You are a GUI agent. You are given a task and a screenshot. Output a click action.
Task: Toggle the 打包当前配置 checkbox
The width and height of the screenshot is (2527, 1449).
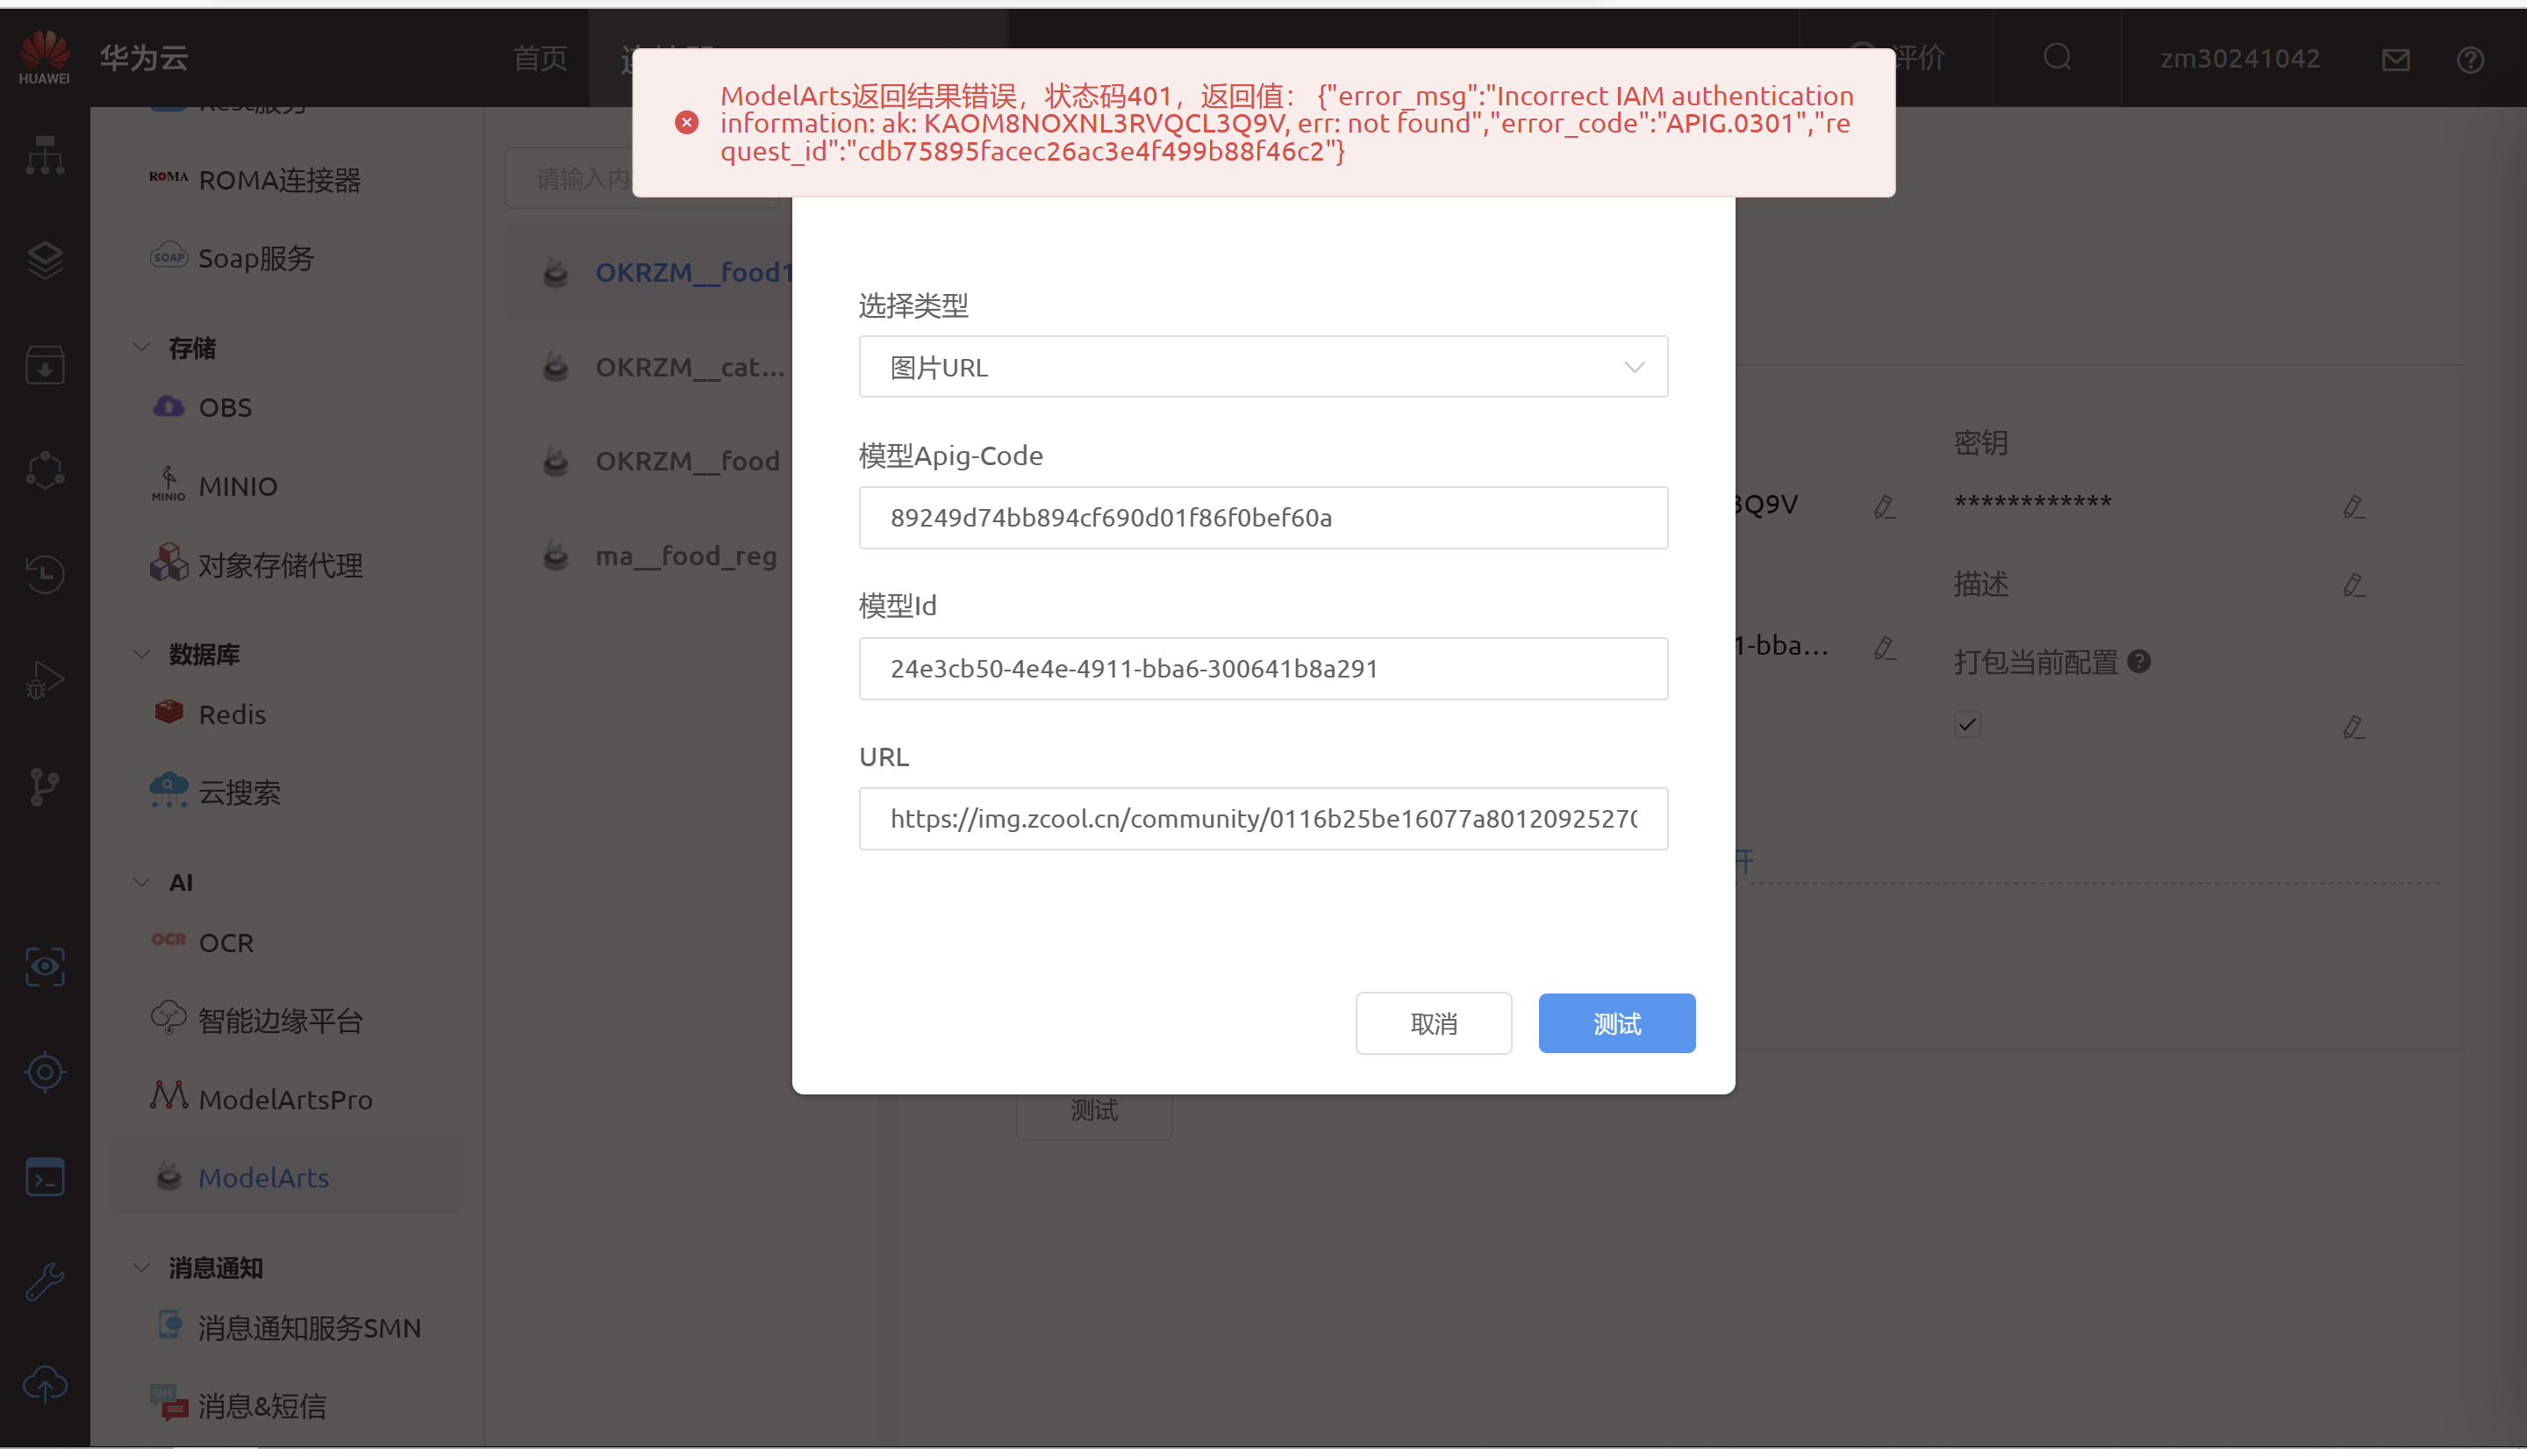[1966, 725]
